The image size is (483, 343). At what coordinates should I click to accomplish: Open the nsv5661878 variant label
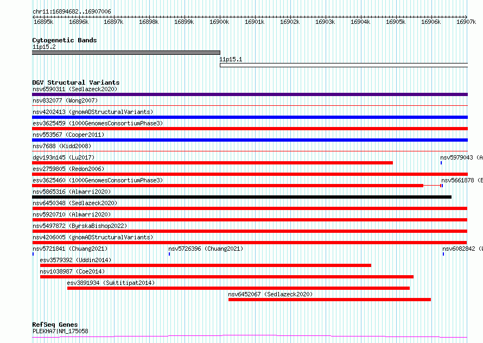pos(462,180)
